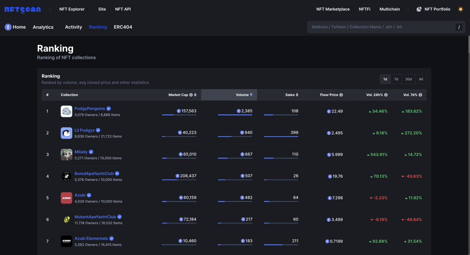
Task: Click the verified badge beside BoredApeYachtClub
Action: (117, 174)
